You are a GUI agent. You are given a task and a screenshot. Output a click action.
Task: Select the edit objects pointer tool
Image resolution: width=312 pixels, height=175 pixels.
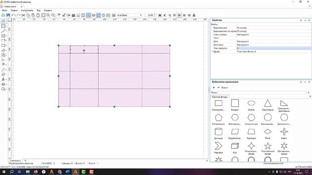pyautogui.click(x=3, y=21)
